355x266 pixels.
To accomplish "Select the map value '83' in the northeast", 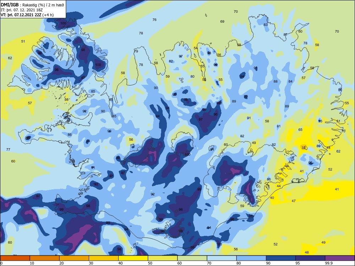I will pos(266,25).
